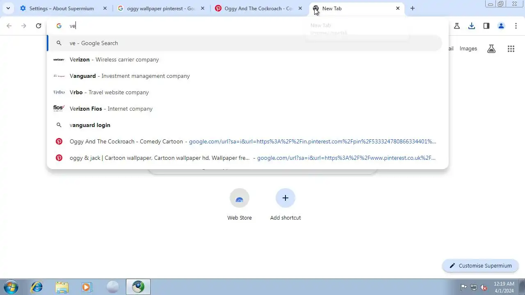Open the profile avatar icon
This screenshot has width=525, height=295.
click(x=501, y=26)
